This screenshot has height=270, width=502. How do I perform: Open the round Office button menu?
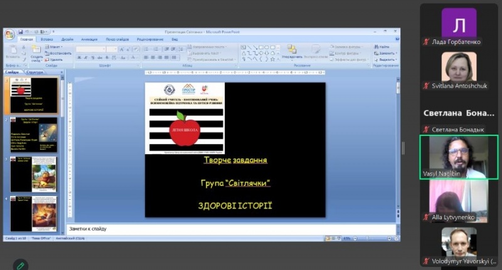tap(9, 34)
